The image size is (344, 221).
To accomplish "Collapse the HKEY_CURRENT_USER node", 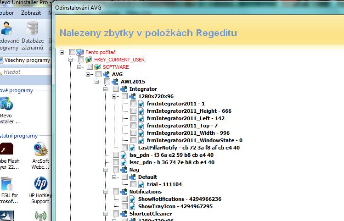I will (70, 60).
